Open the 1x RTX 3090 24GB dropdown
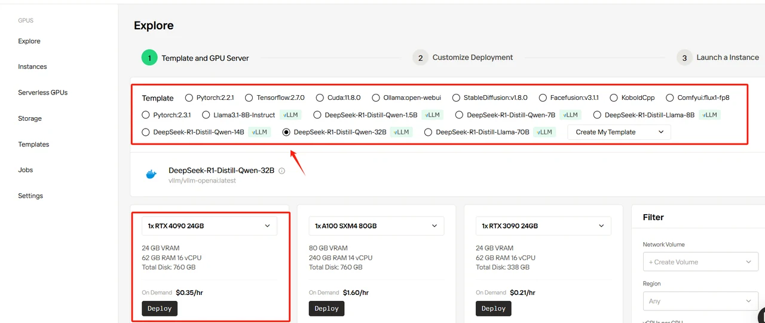This screenshot has height=323, width=765. 544,226
